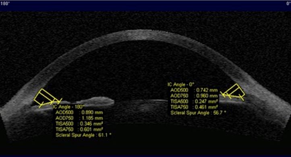Click the TISA750 0.601 mm² value

[79, 129]
